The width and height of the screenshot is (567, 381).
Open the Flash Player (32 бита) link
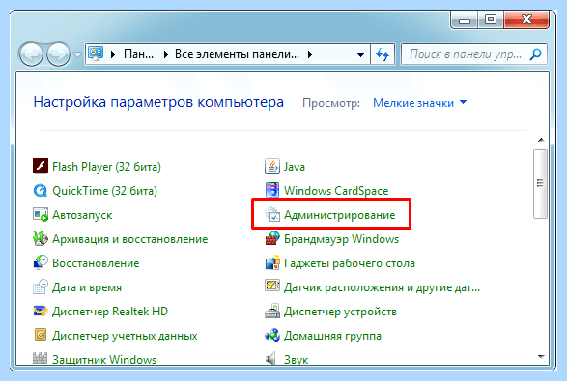pyautogui.click(x=106, y=167)
